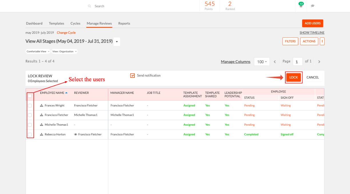Click Waiting sign off in Michelle Thomas1 row
This screenshot has width=350, height=194.
(286, 125)
